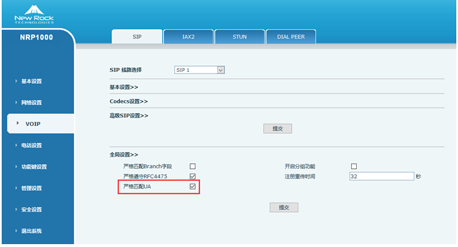The width and height of the screenshot is (458, 247).
Task: Click the SIP 线路选择 label
Action: [x=126, y=70]
